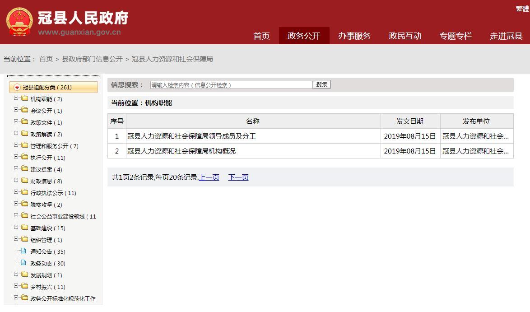
Task: Go to 上一页 pagination link
Action: click(209, 177)
